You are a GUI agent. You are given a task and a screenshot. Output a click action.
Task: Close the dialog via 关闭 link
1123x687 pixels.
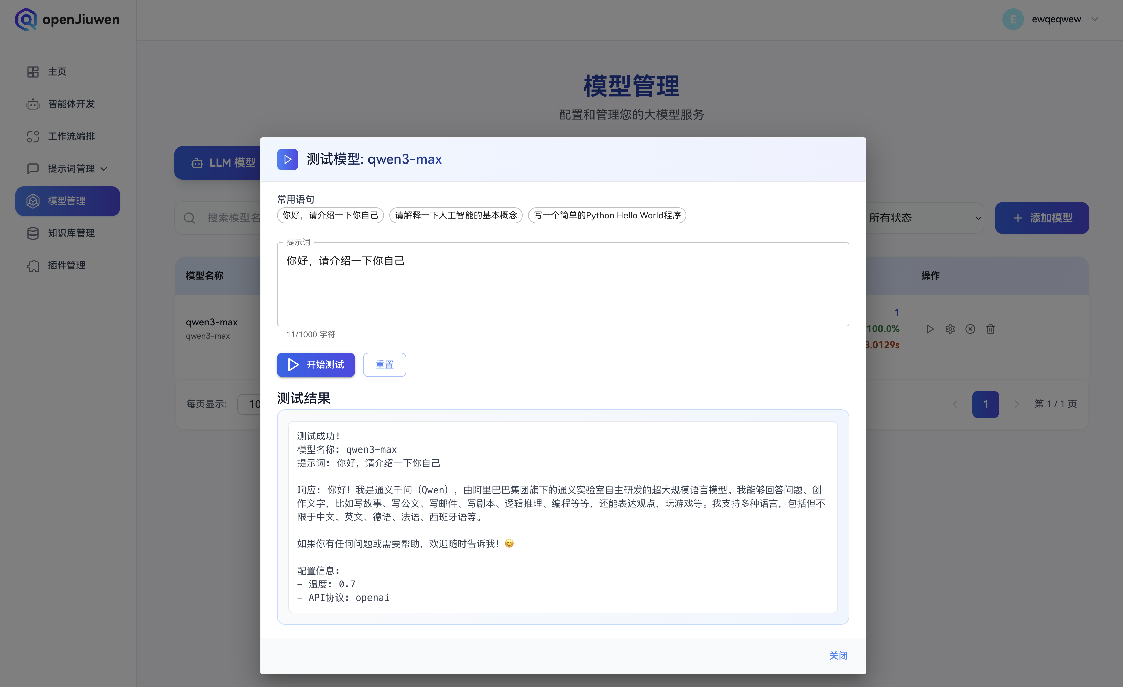[x=838, y=656]
